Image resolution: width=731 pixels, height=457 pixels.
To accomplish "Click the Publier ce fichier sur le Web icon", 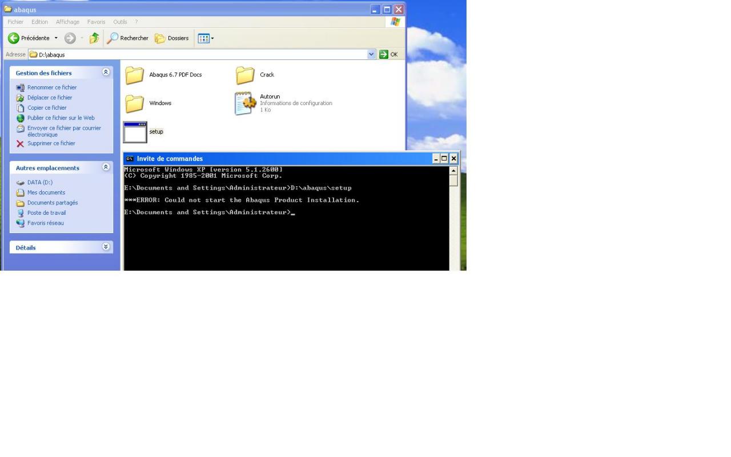I will pyautogui.click(x=21, y=118).
